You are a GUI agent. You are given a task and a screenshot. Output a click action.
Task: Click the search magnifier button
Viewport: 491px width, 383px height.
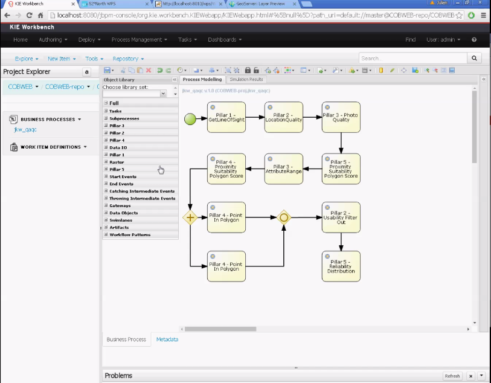474,58
